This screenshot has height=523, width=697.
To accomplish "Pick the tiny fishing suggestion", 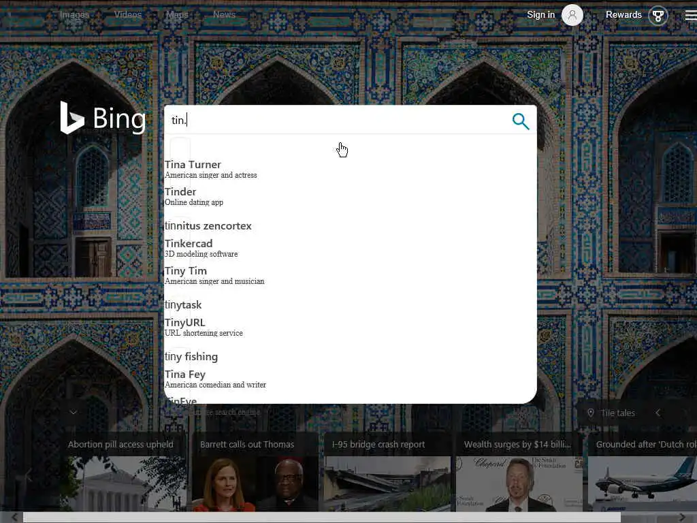I will coord(351,357).
